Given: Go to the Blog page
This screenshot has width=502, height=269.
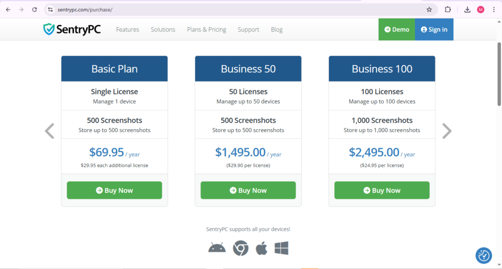Looking at the screenshot, I should pyautogui.click(x=276, y=29).
